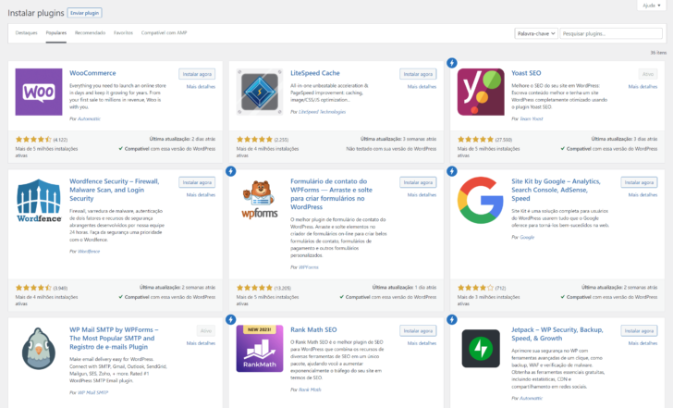The height and width of the screenshot is (408, 673).
Task: Click the WooCommerce star rating
Action: [x=33, y=139]
